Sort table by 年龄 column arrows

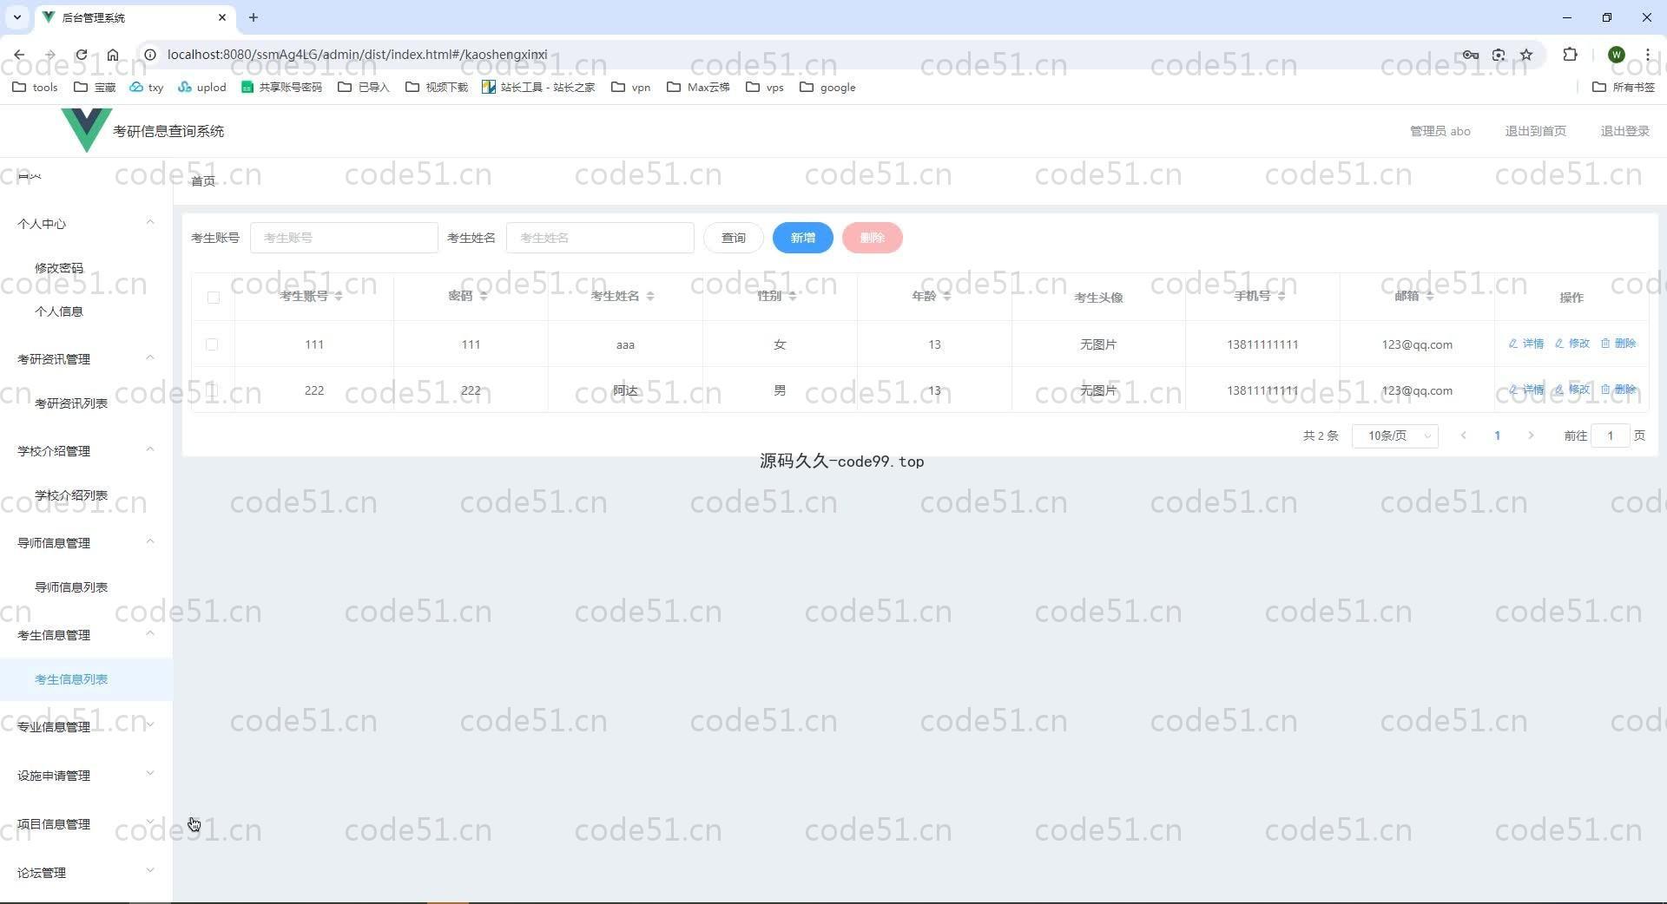pos(946,297)
